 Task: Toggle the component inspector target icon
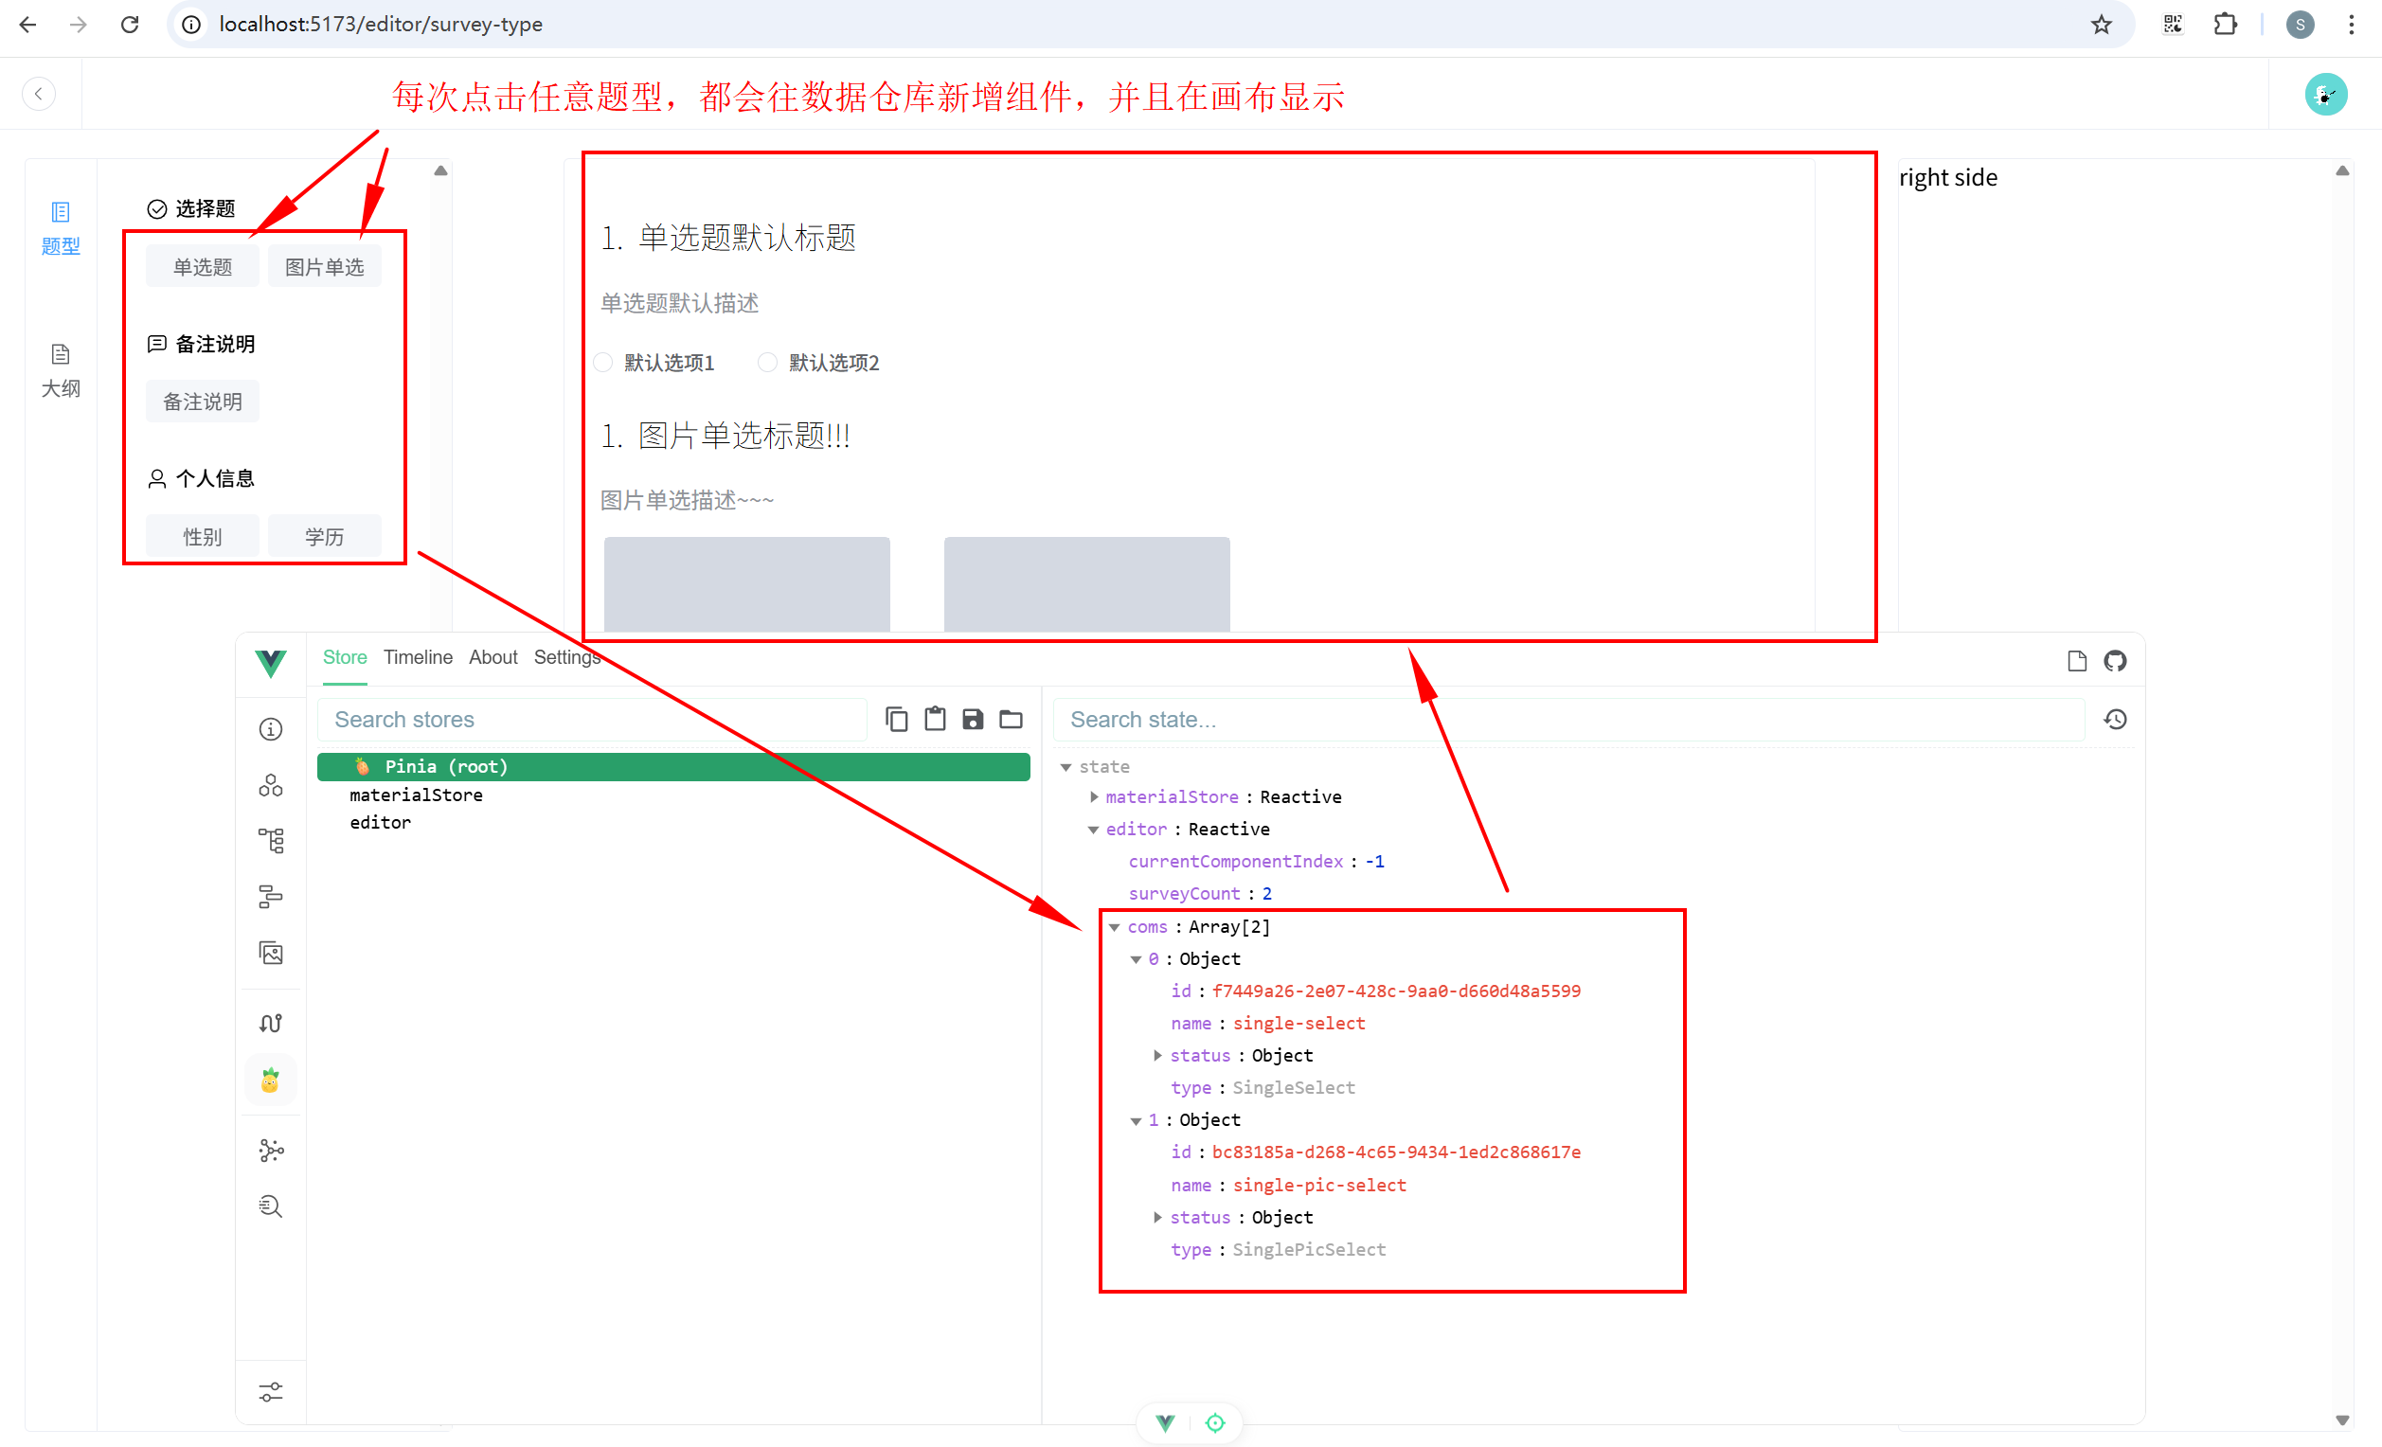coord(1215,1422)
